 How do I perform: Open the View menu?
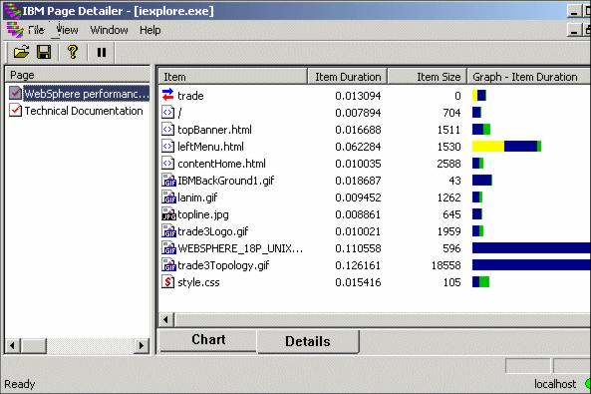67,30
